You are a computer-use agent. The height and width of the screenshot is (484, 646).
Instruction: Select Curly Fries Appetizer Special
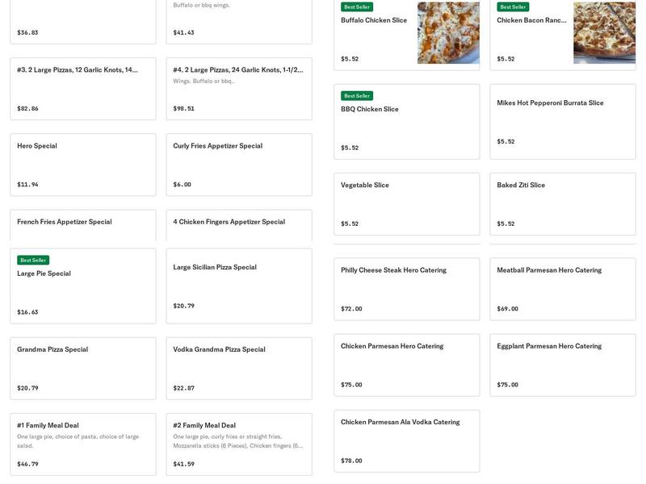[x=238, y=165]
